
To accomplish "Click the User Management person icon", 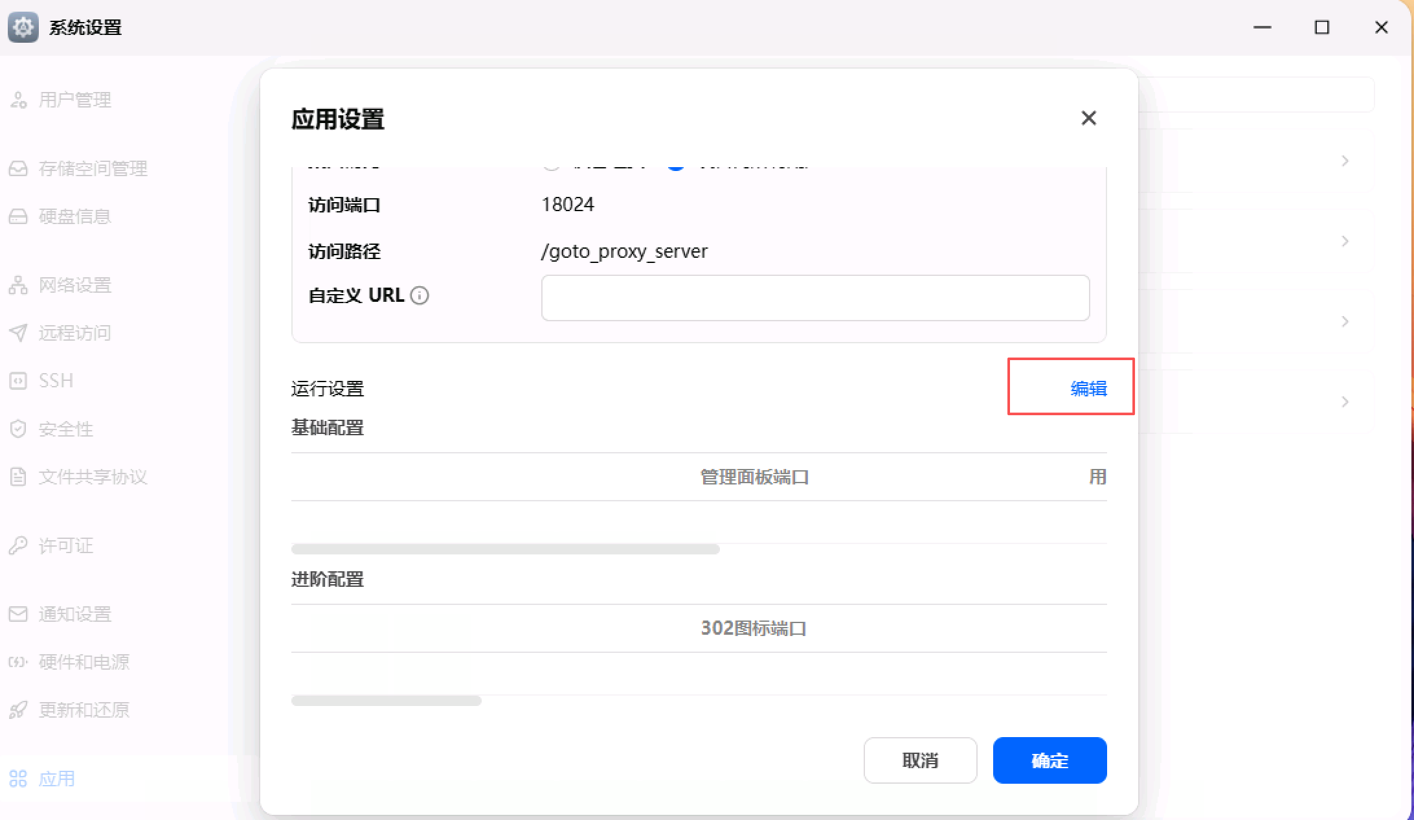I will (x=18, y=100).
